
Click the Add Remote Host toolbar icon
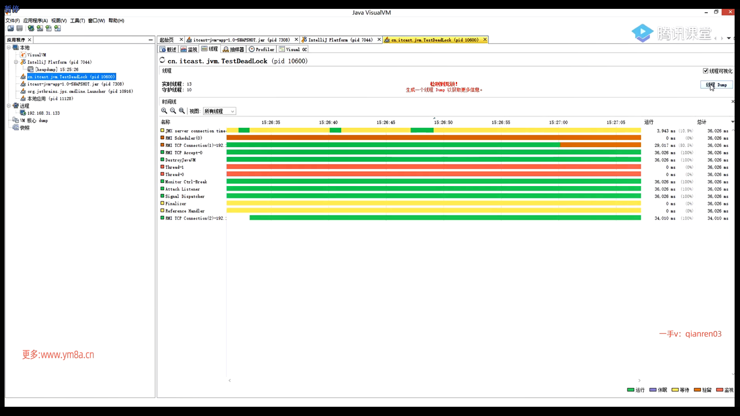[x=31, y=28]
